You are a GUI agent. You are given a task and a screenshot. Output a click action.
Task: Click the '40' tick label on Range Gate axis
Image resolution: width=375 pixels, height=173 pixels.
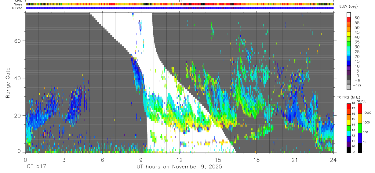17,78
